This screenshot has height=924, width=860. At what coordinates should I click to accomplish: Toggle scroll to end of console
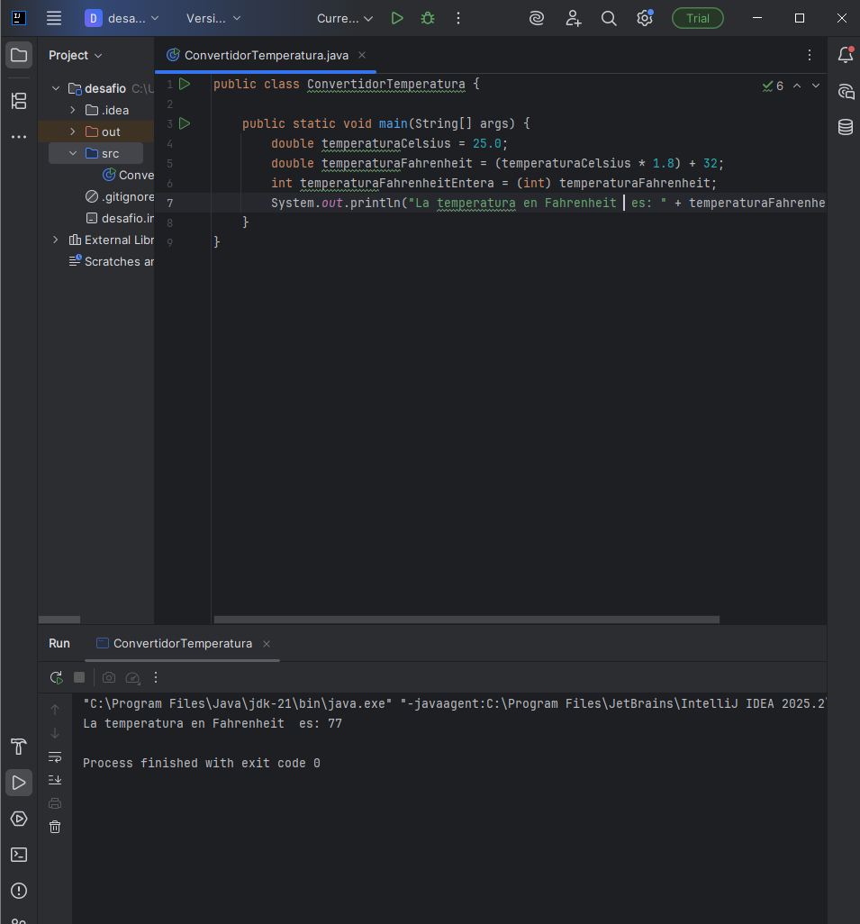55,780
